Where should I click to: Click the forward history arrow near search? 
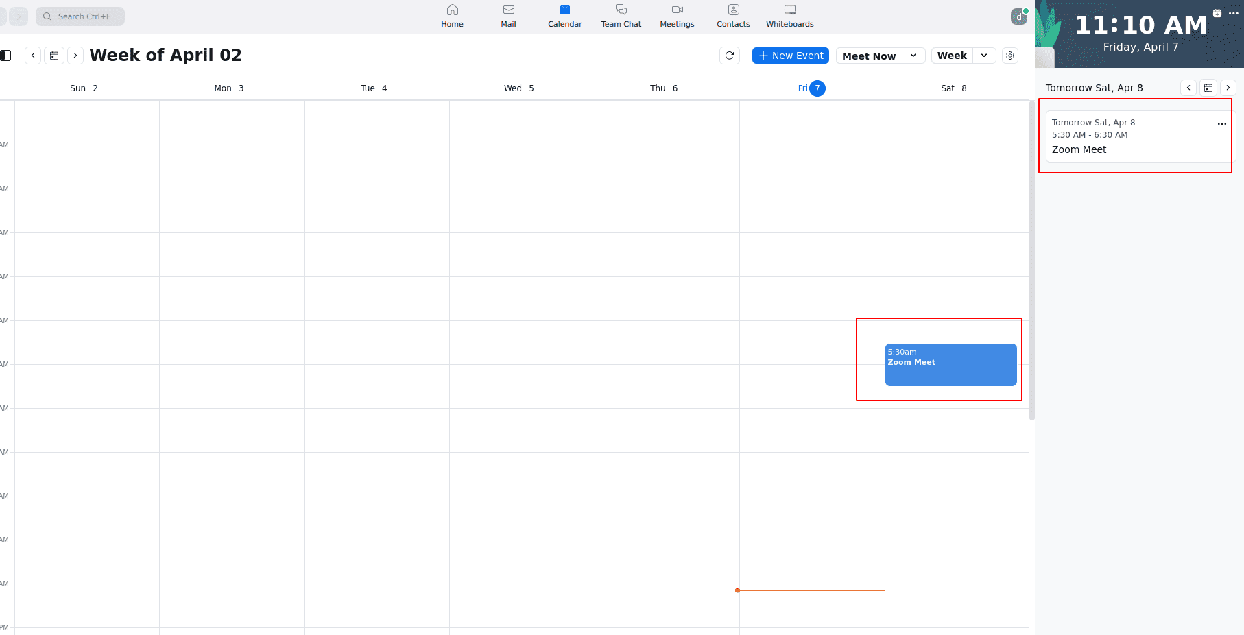19,16
